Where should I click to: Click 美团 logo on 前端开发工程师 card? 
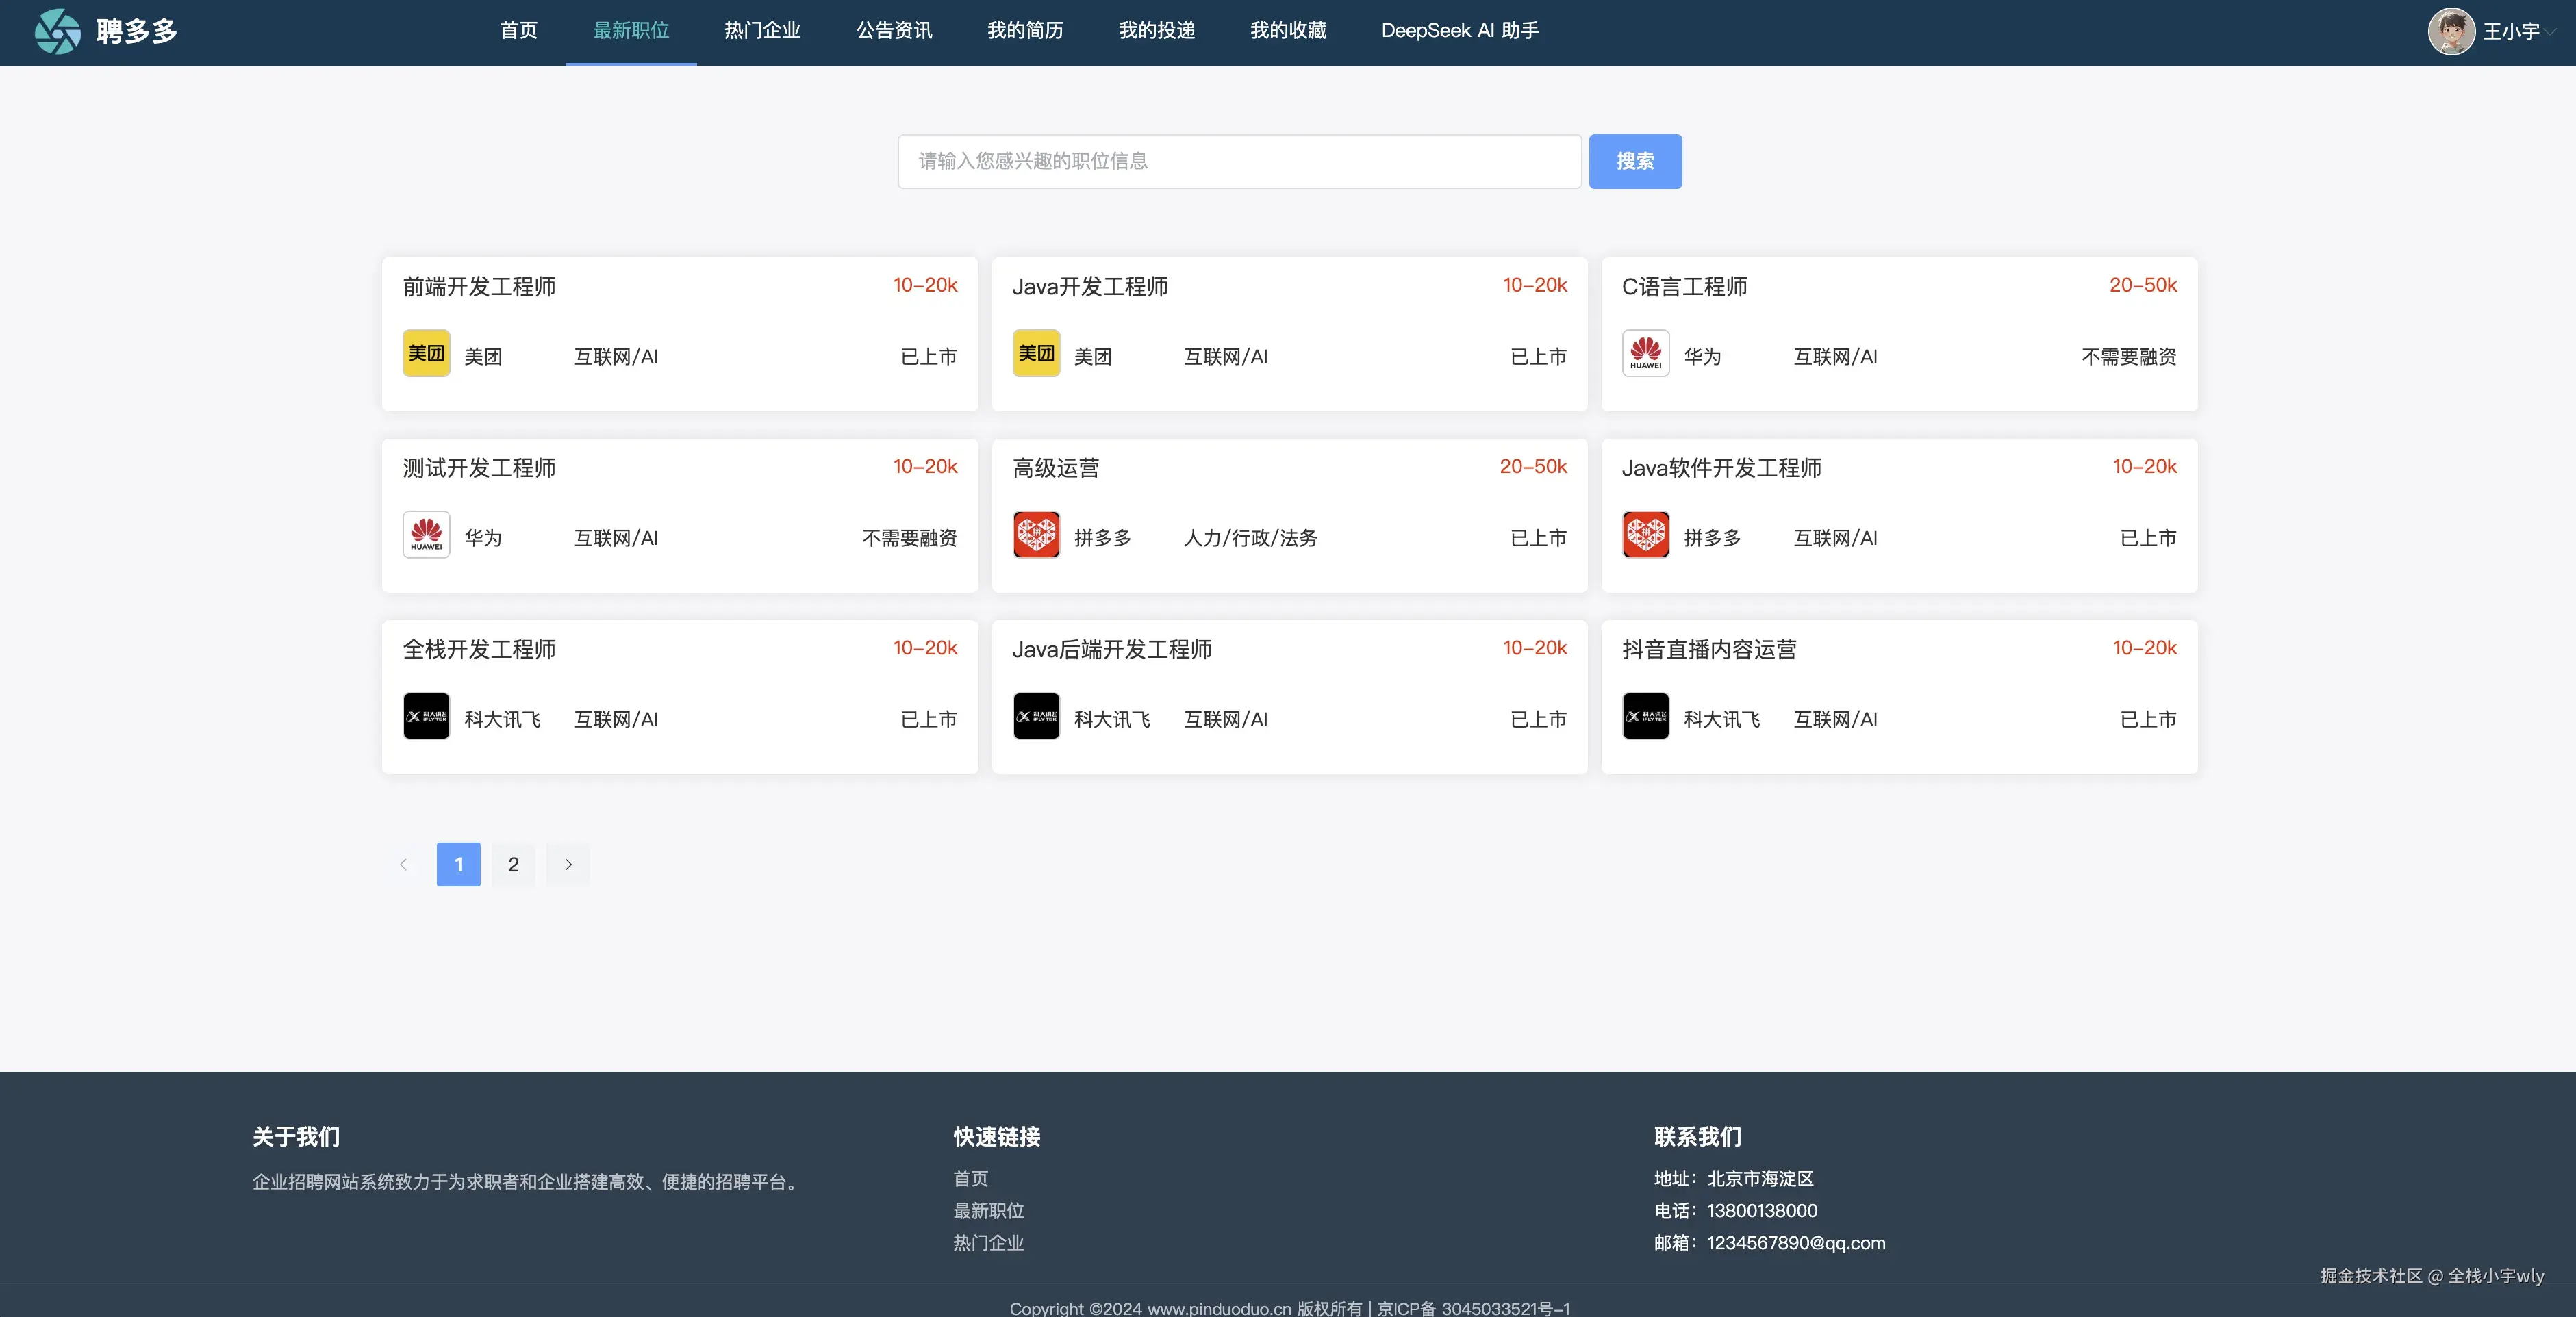[x=426, y=354]
